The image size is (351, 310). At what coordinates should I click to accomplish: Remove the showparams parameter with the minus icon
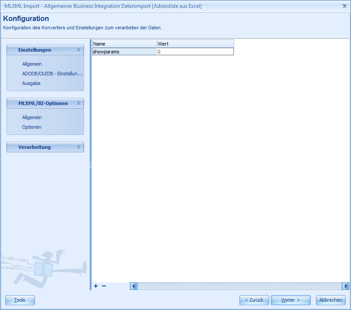[103, 286]
